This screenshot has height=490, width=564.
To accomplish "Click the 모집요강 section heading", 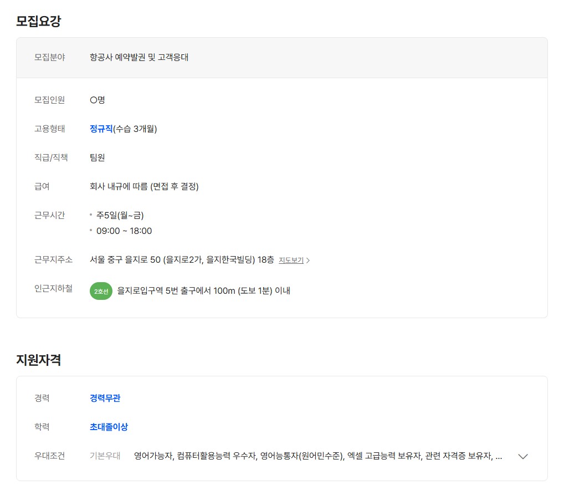I will (x=38, y=21).
